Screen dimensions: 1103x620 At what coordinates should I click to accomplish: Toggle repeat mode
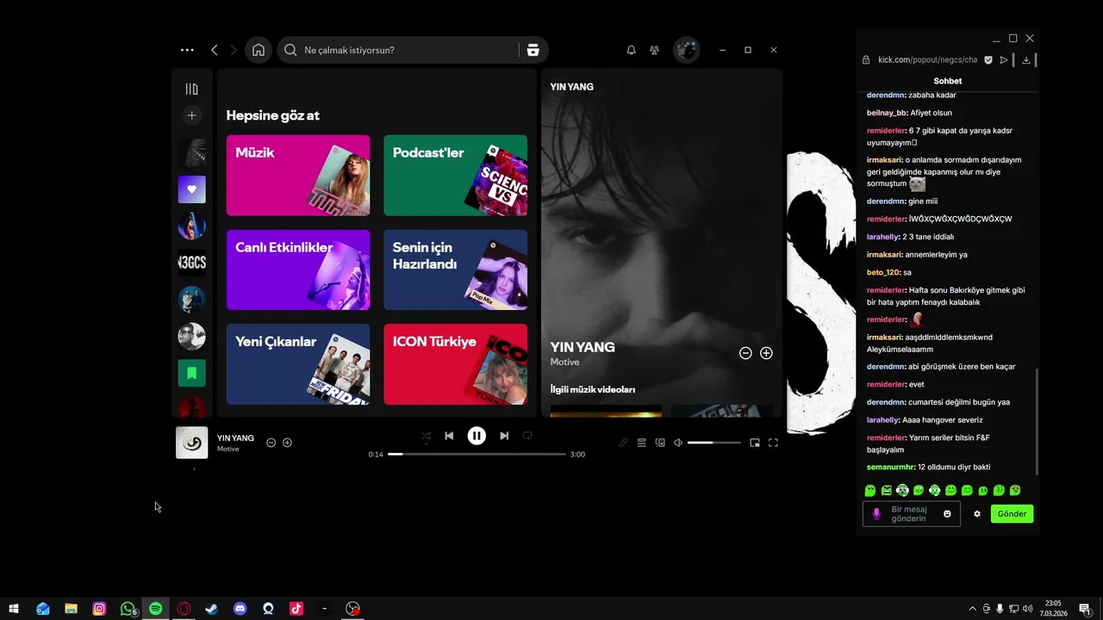[x=527, y=436]
